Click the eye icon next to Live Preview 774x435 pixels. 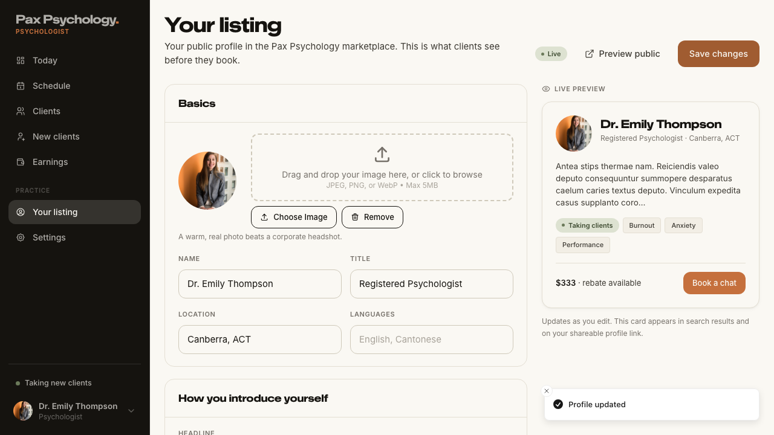click(x=546, y=89)
